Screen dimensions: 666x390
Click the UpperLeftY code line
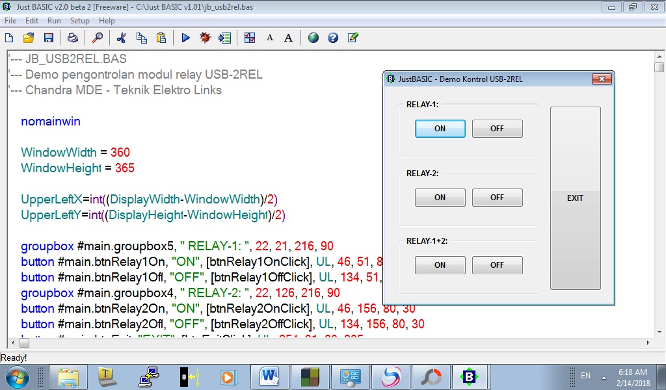pyautogui.click(x=153, y=215)
